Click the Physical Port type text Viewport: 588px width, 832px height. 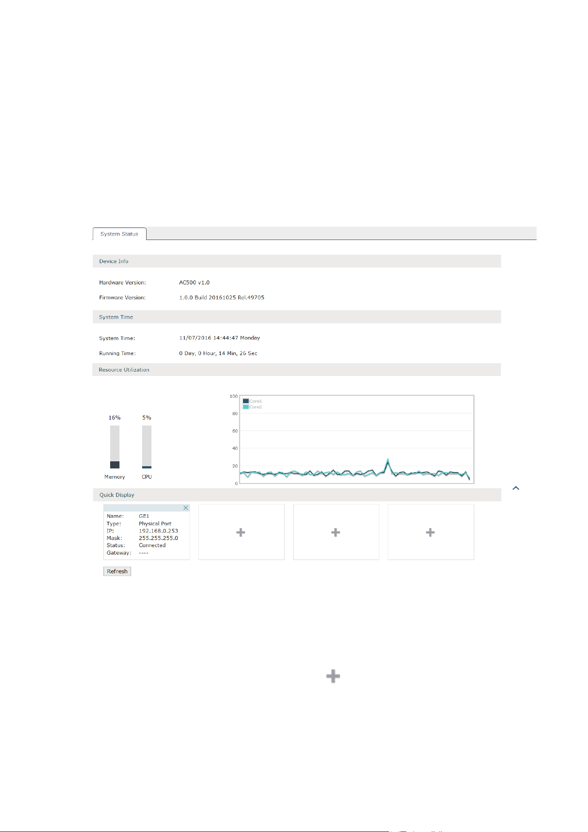point(155,524)
